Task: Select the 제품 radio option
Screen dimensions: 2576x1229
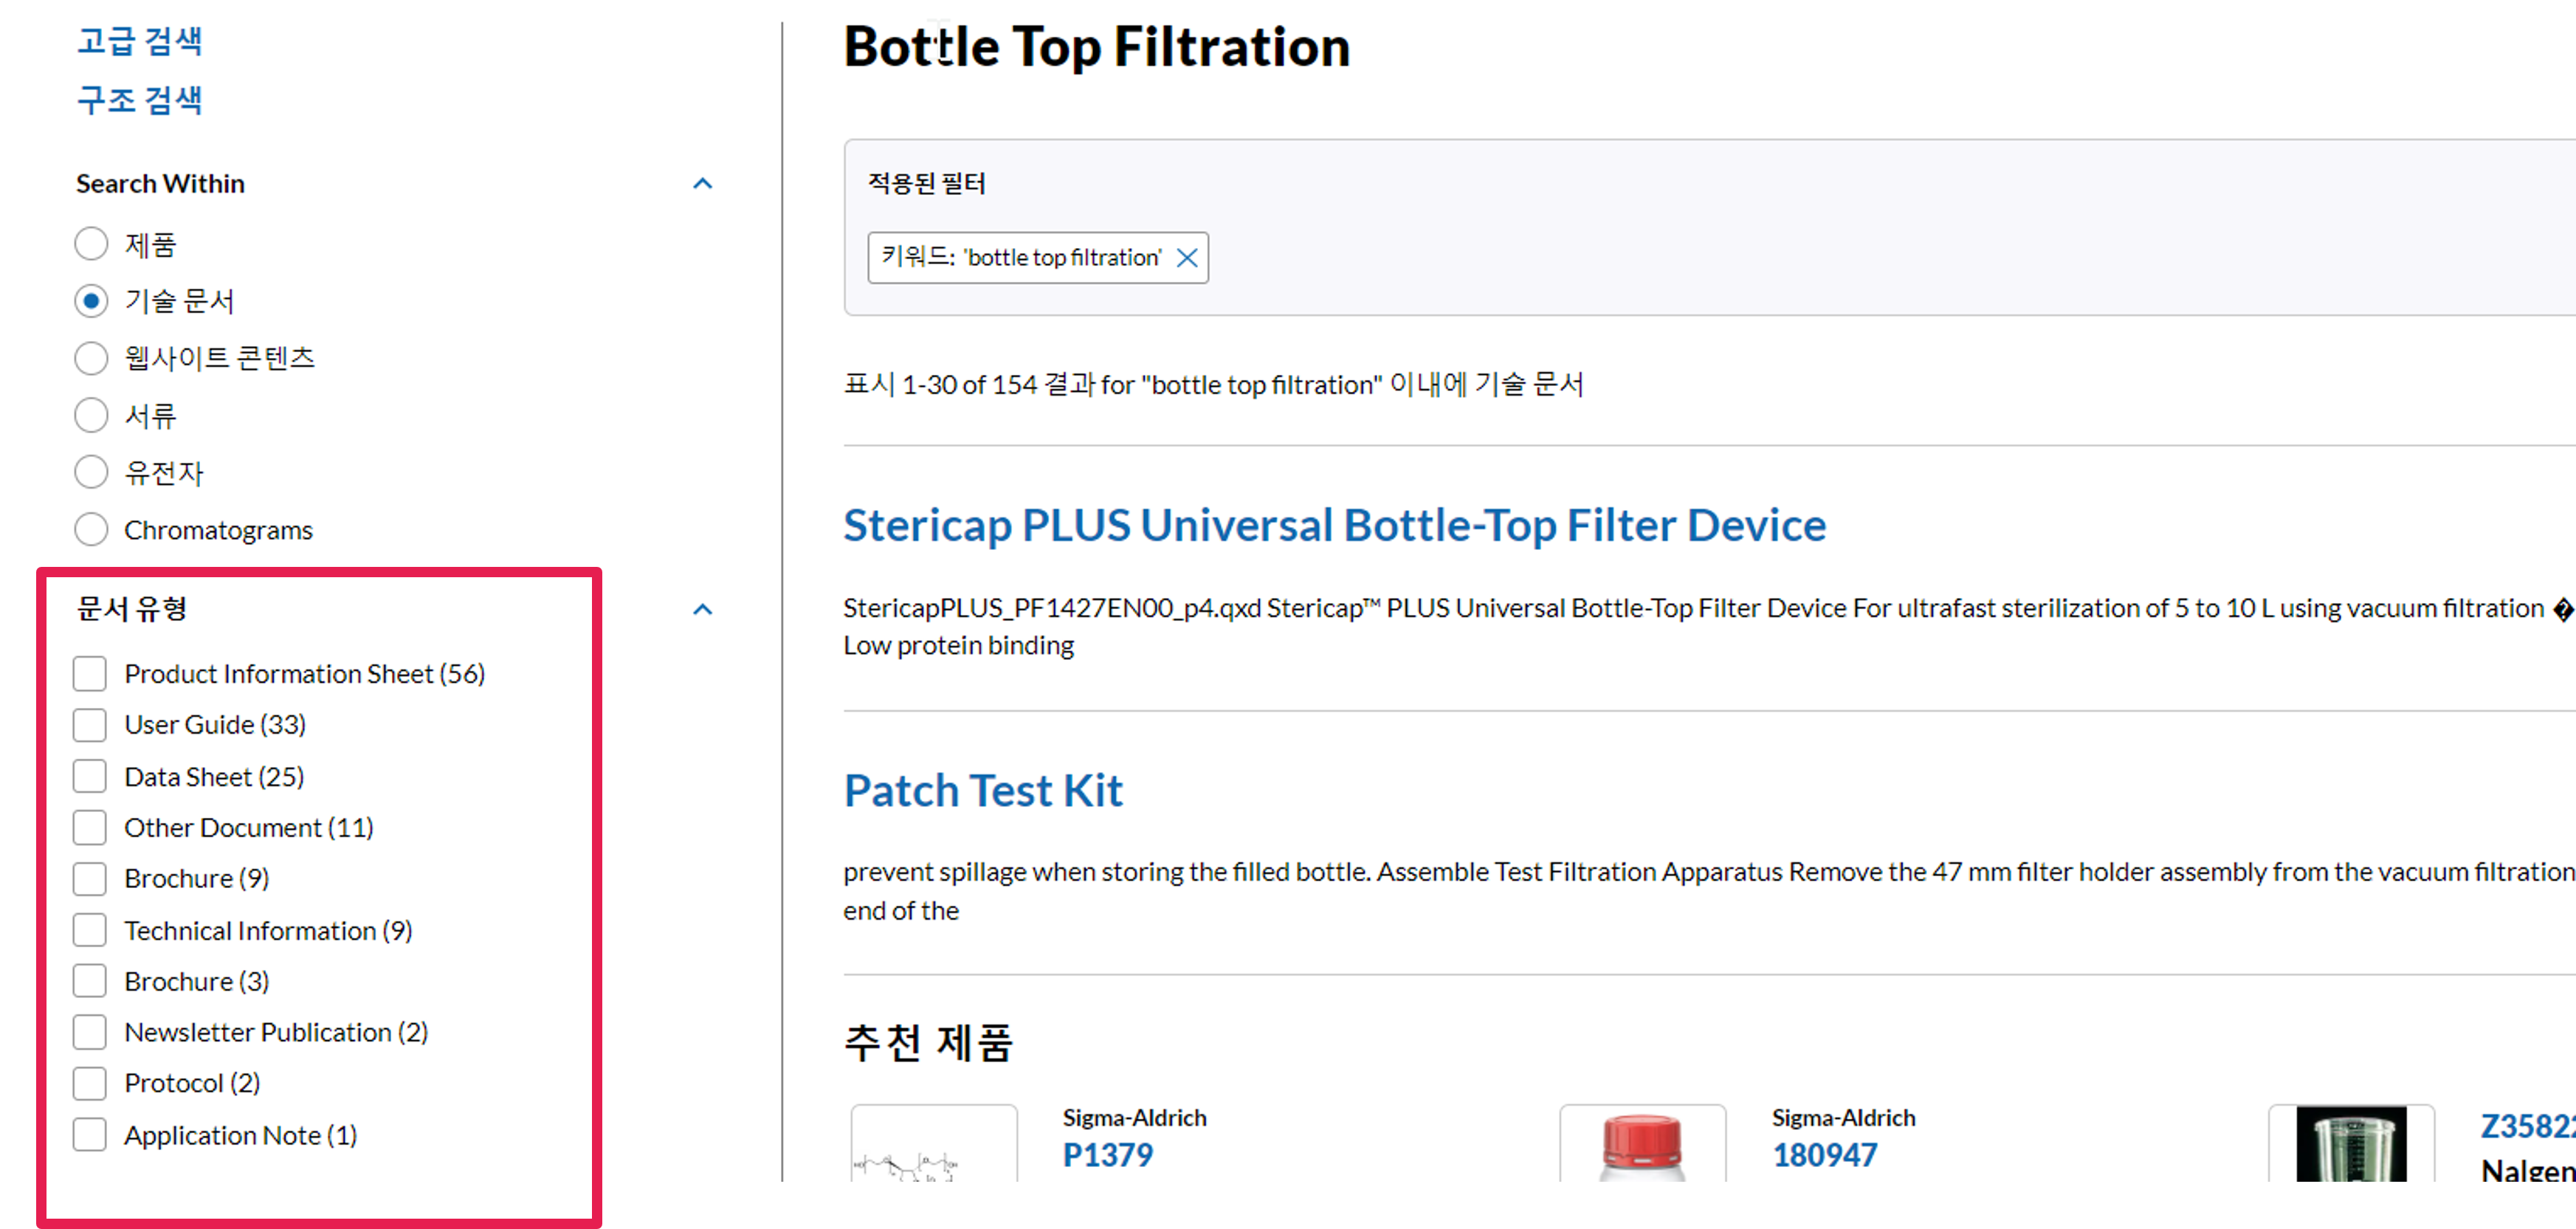Action: tap(91, 244)
